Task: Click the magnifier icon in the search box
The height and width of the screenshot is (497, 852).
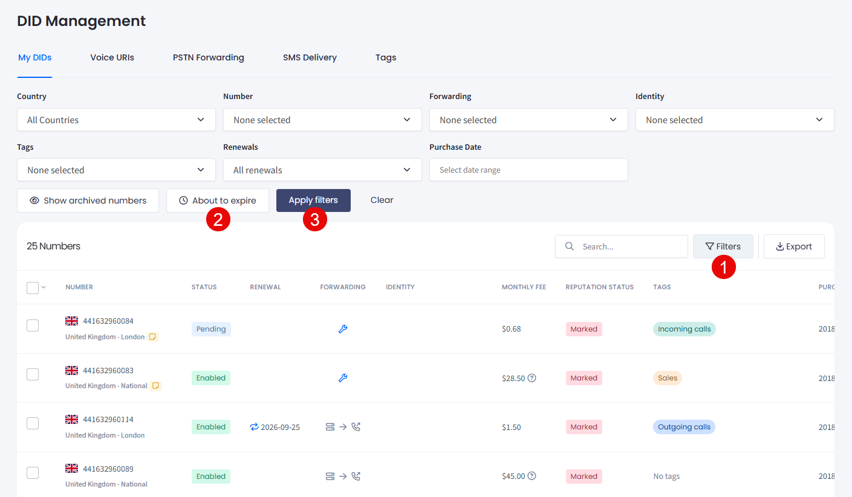Action: click(570, 246)
